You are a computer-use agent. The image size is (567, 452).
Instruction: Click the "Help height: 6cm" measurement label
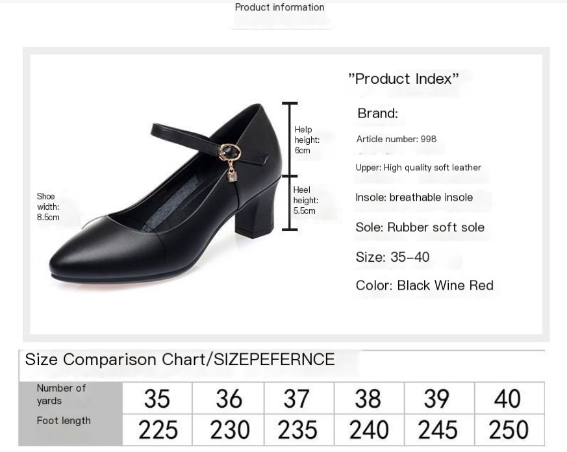[307, 140]
